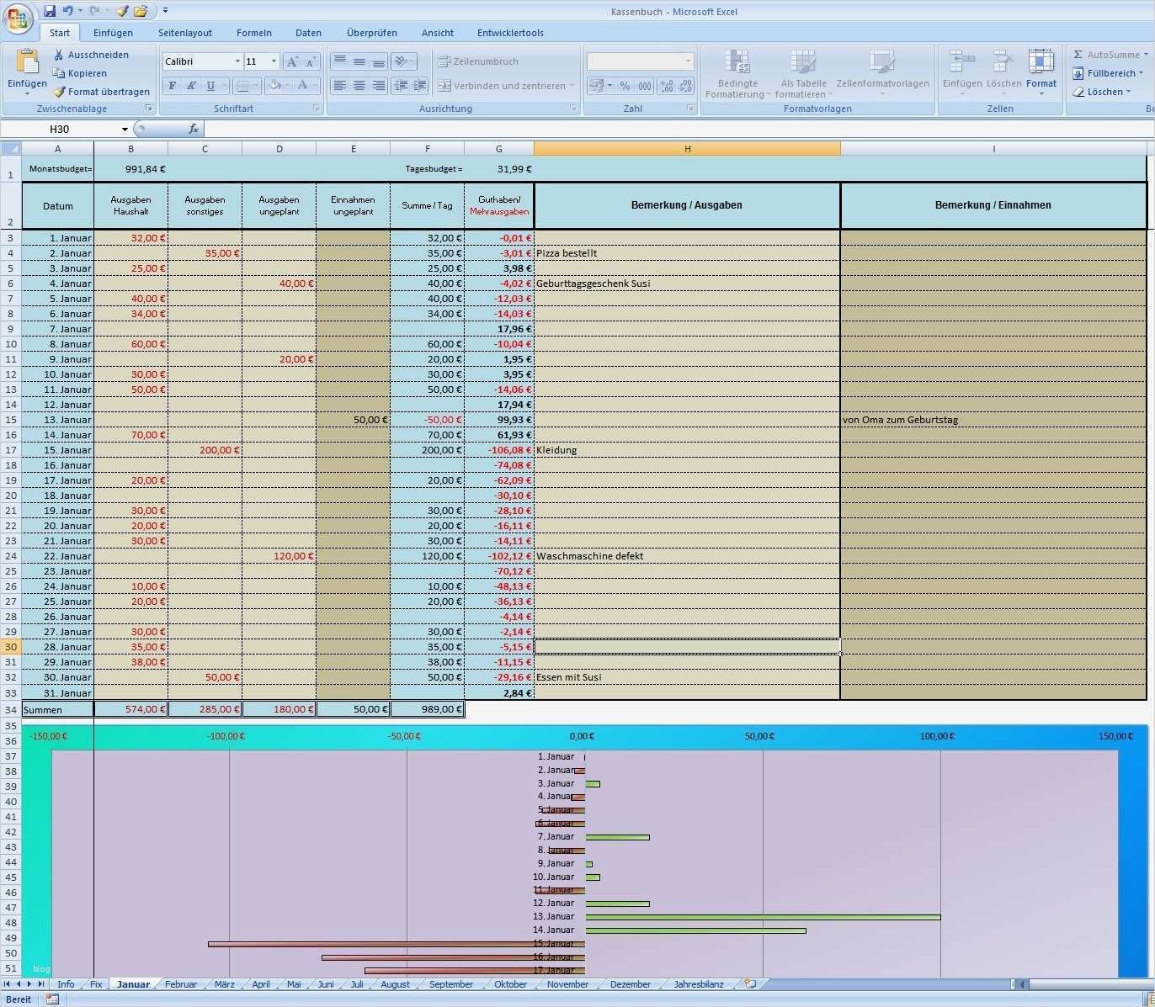
Task: Expand the Verbinden und zentrieren dropdown arrow
Action: point(572,86)
